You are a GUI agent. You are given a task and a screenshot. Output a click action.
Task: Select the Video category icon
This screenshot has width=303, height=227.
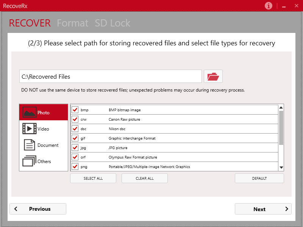tap(30, 129)
